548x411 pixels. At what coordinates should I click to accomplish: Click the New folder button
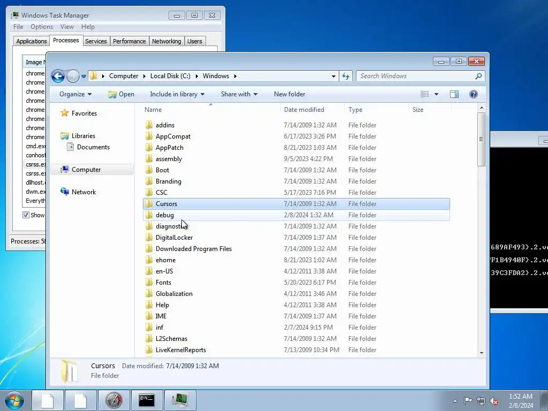pos(290,94)
